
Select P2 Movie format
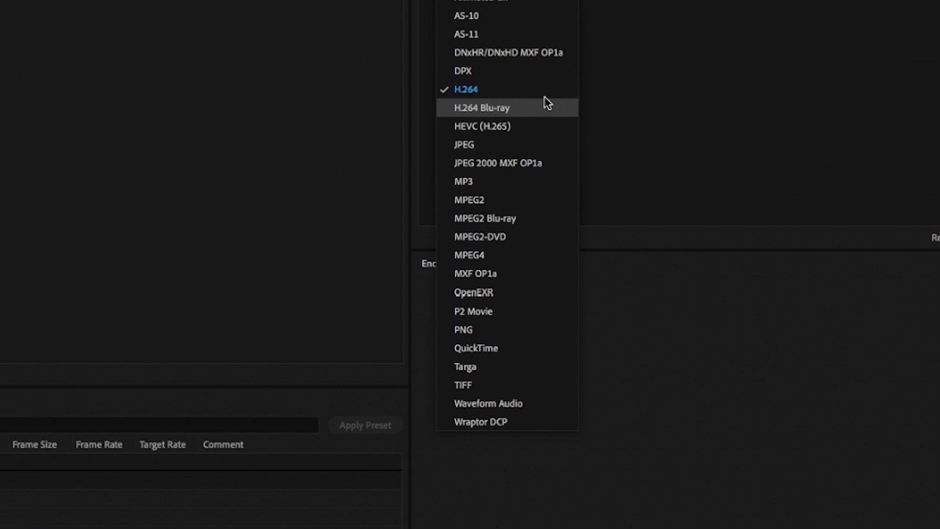[507, 312]
